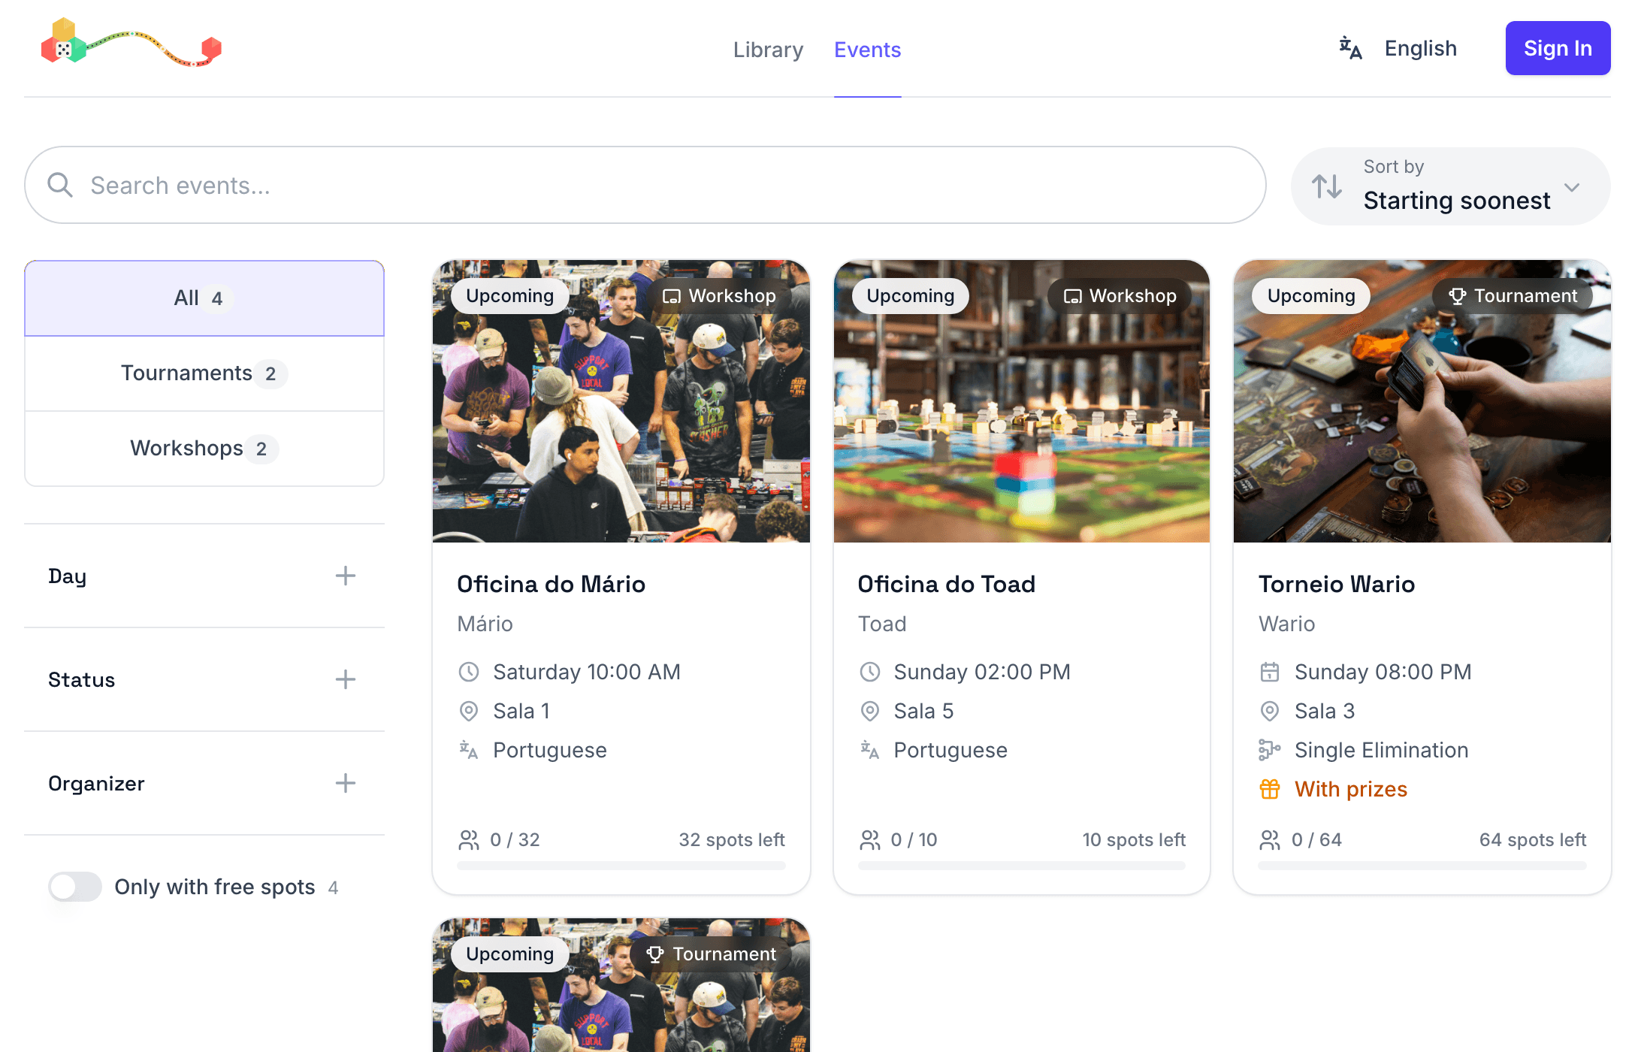Expand the Day filter
This screenshot has width=1635, height=1052.
(x=204, y=576)
